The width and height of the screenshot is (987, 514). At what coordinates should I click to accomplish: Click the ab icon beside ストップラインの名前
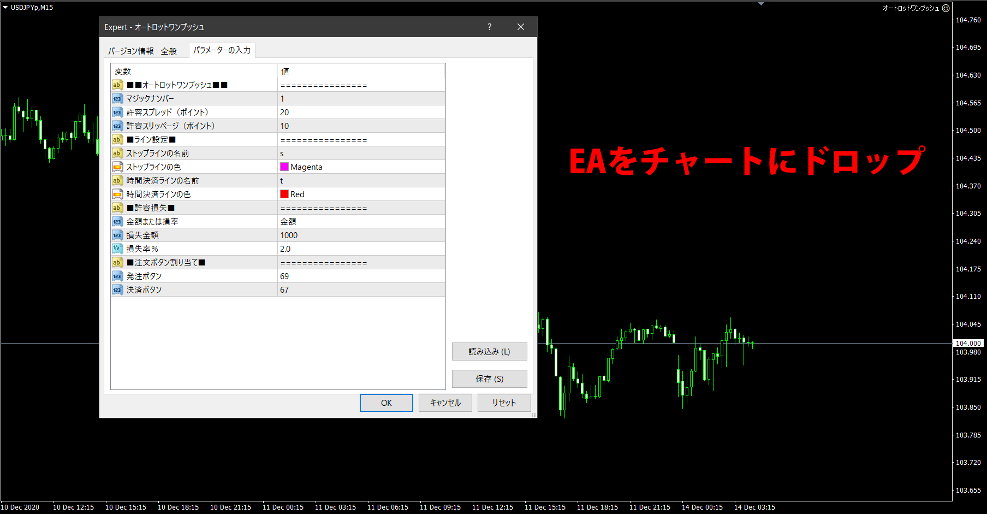click(117, 153)
